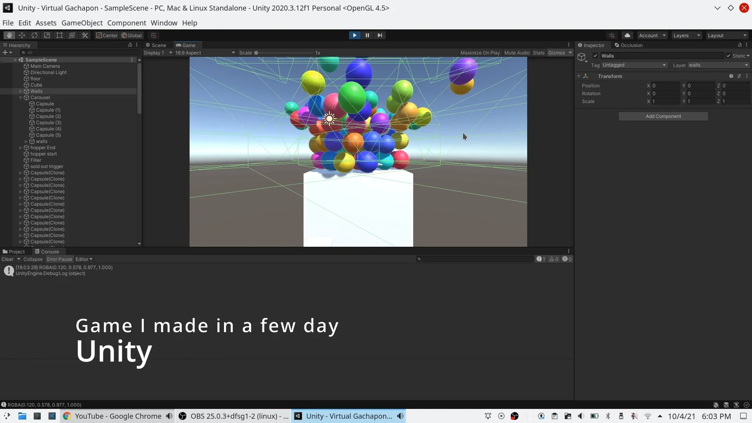Click the Clear button in Console panel
The image size is (752, 423).
pyautogui.click(x=7, y=259)
